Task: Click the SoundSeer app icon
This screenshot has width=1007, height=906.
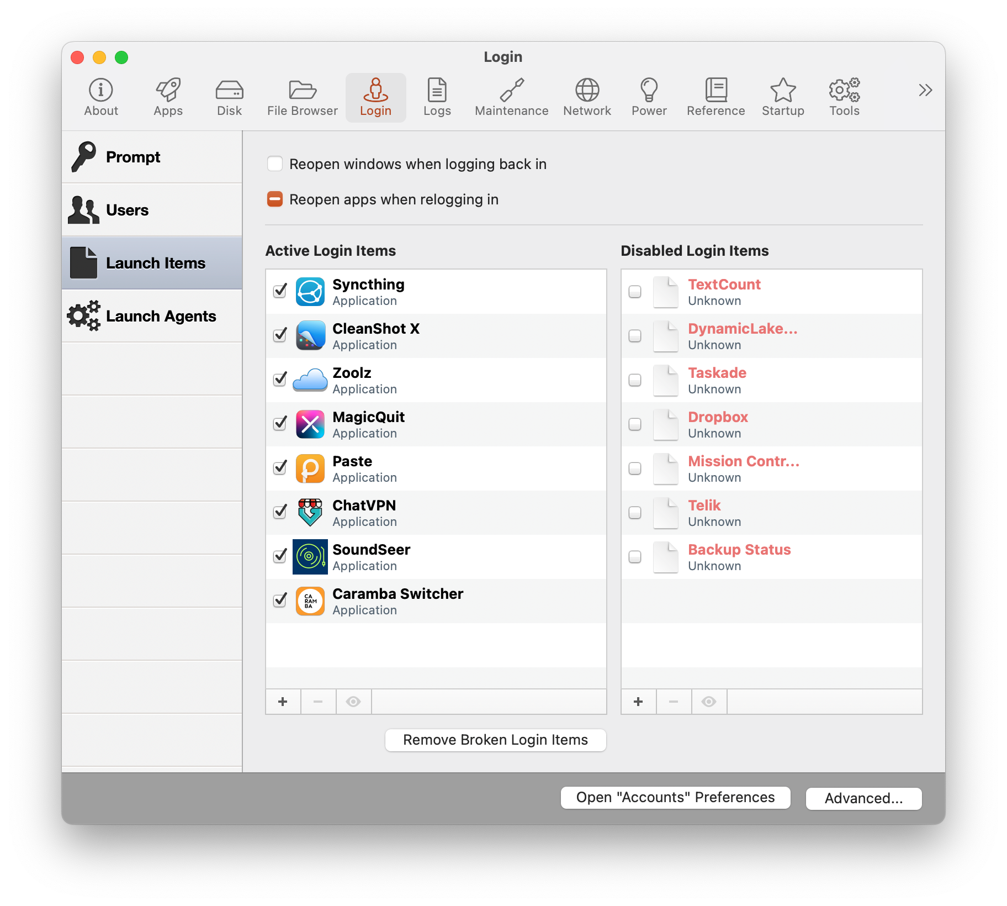Action: pyautogui.click(x=310, y=557)
